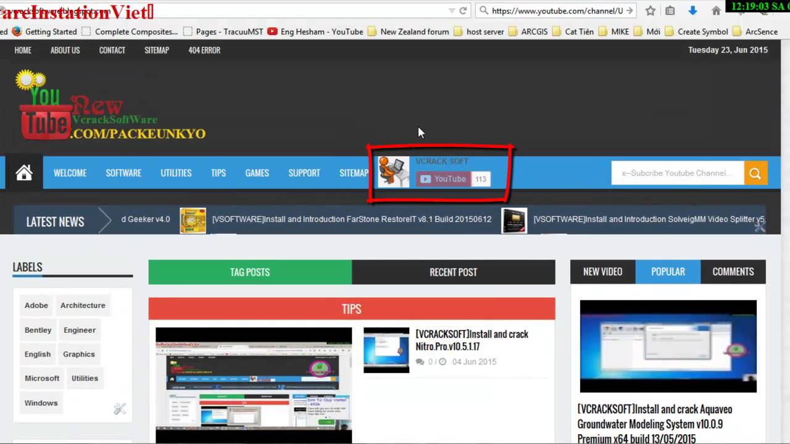The image size is (790, 444).
Task: Click the Nitro Pro post small thumbnail
Action: point(386,350)
